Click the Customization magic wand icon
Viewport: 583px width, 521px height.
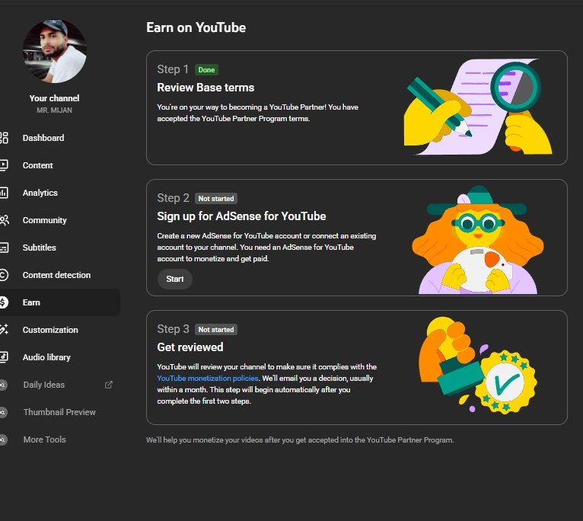(x=4, y=329)
